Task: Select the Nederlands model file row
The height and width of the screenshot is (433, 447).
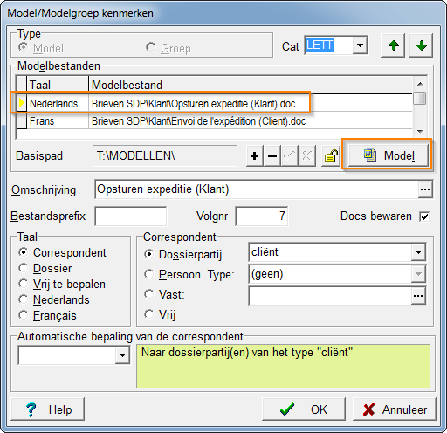Action: (x=214, y=103)
